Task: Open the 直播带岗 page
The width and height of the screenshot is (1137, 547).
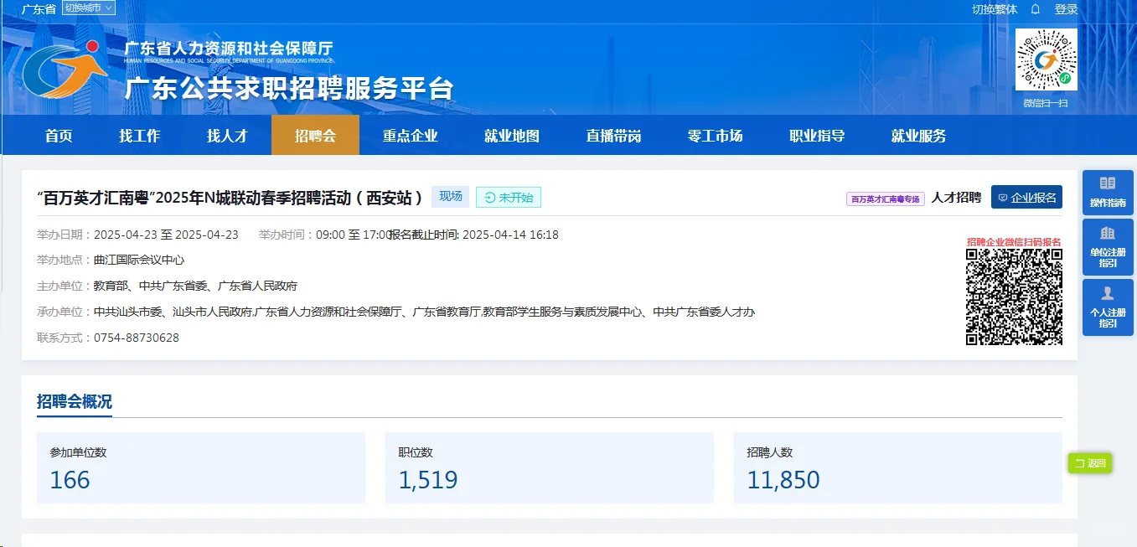Action: tap(613, 135)
